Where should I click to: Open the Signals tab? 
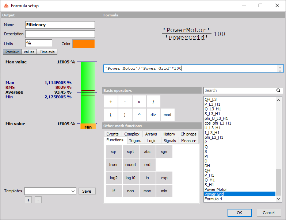(x=169, y=141)
